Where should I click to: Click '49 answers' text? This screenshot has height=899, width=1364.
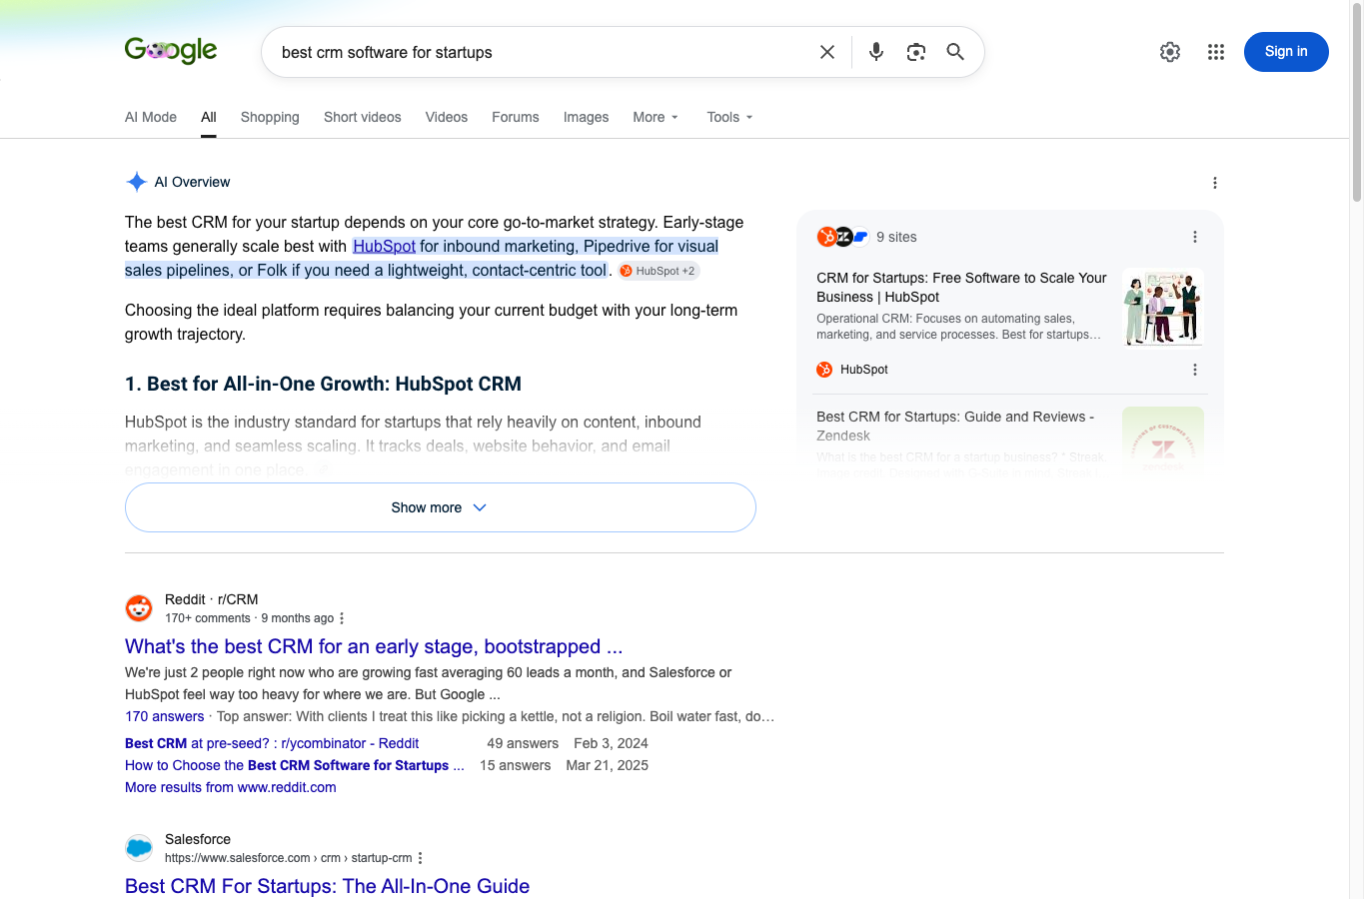(x=523, y=743)
